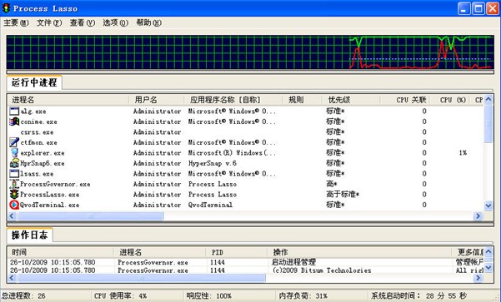Screen dimensions: 501x302
Task: Switch to the 运行中进程 tab
Action: [34, 82]
